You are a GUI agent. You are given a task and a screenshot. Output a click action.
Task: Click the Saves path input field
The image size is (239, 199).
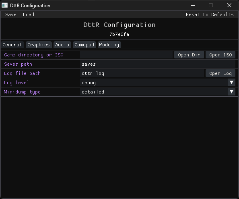click(158, 64)
